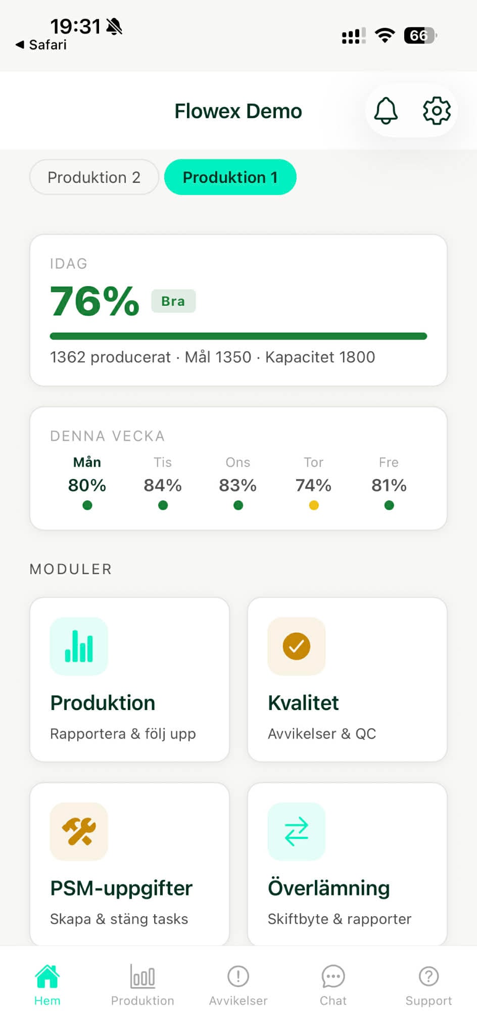Go back to Safari
The width and height of the screenshot is (477, 1034).
coord(40,44)
